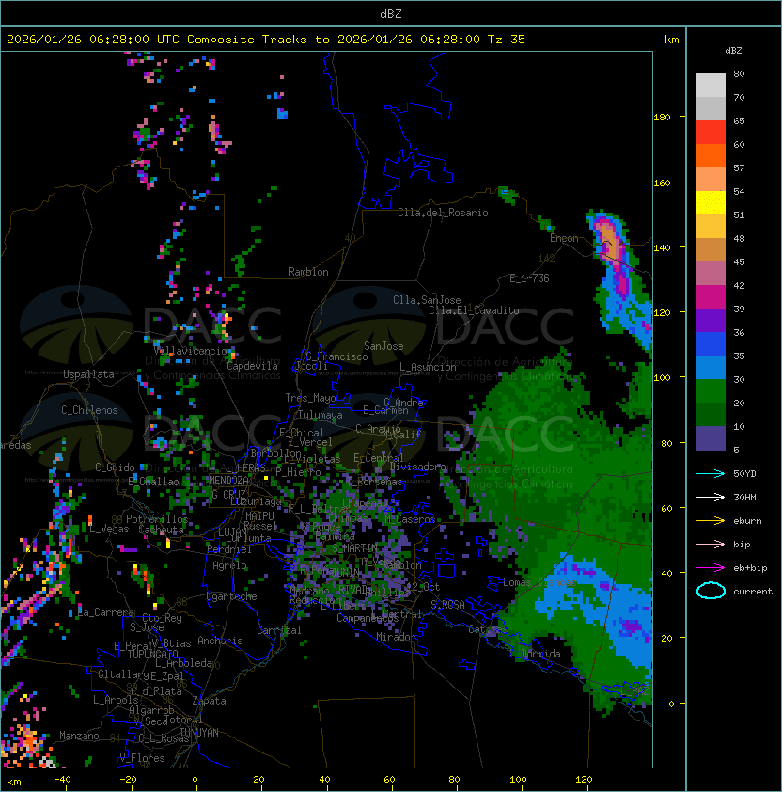Click the 'eburn' legend label
Image resolution: width=782 pixels, height=792 pixels.
pos(747,521)
